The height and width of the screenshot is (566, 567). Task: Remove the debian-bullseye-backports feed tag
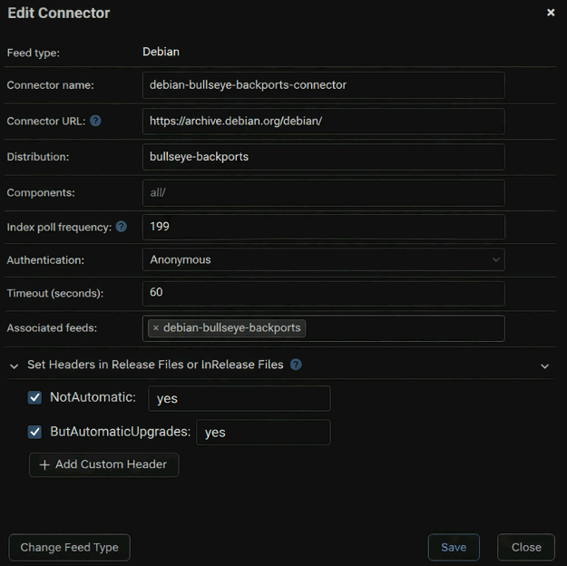(x=155, y=328)
